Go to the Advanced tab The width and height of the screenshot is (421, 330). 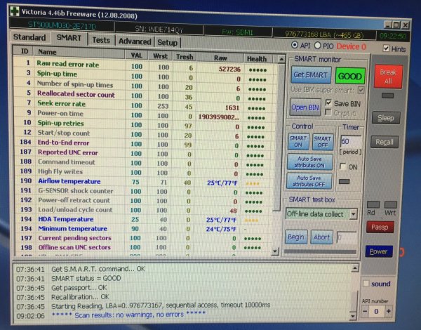pos(135,41)
